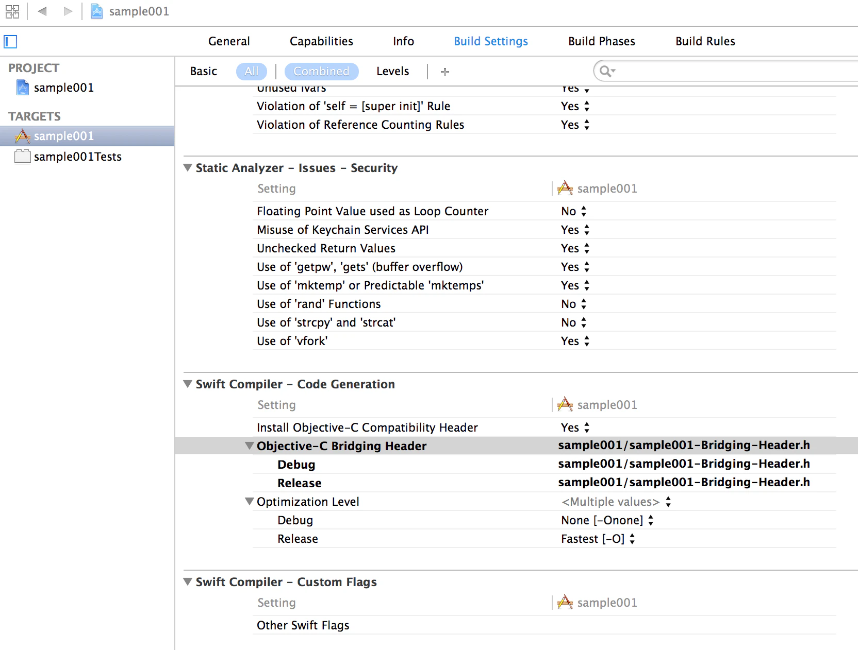Toggle the Combined view filter

pos(321,71)
